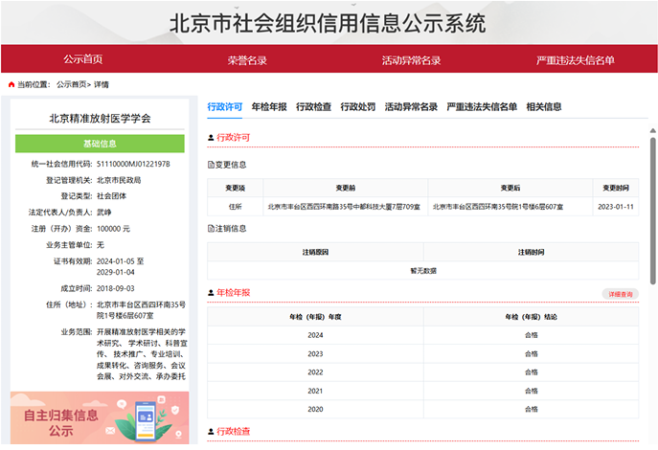The height and width of the screenshot is (450, 658).
Task: Open 公示首页 in the red navigation bar
Action: 83,59
